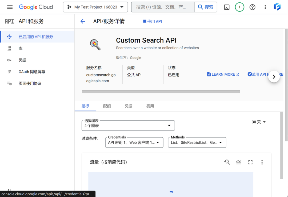Activate Cloud Shell terminal icon
The height and width of the screenshot is (197, 288).
pos(227,7)
